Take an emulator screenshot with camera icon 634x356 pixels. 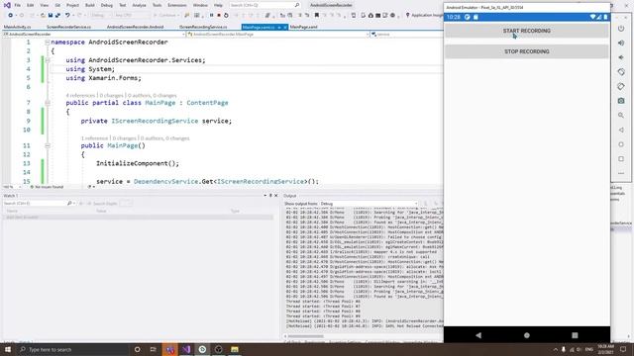pos(621,101)
